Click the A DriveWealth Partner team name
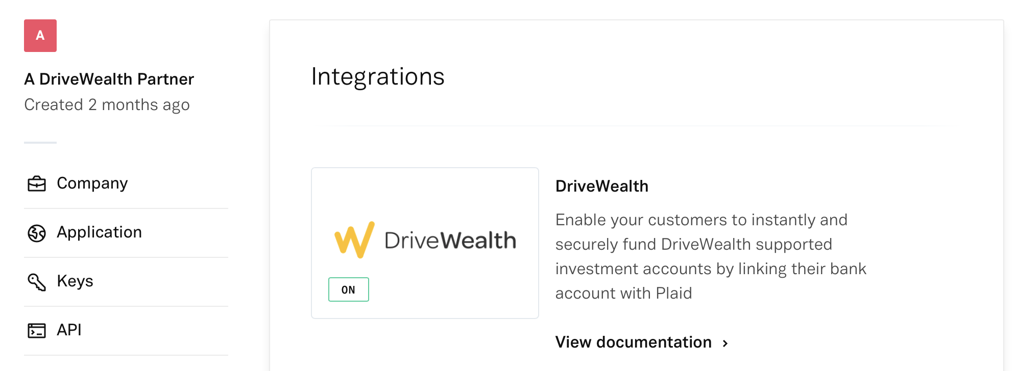The width and height of the screenshot is (1016, 371). [x=109, y=79]
